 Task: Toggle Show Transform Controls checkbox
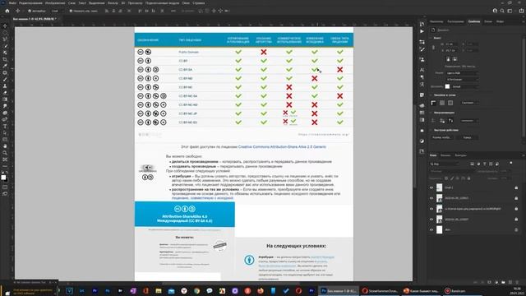click(71, 11)
